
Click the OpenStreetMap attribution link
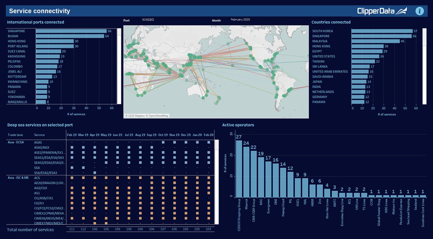(157, 116)
